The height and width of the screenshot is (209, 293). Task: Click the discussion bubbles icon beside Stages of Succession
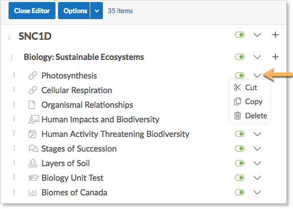pos(33,149)
